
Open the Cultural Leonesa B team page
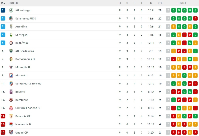(x=27, y=108)
